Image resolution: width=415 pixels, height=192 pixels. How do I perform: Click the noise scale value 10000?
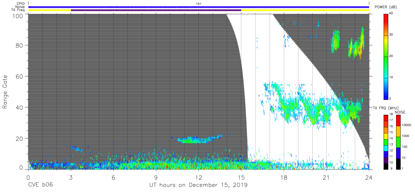pos(406,125)
